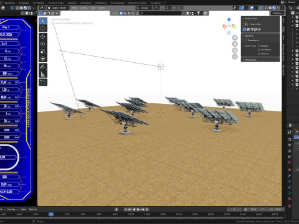
Task: Open the Modifiers wrench properties tab
Action: pos(290,175)
